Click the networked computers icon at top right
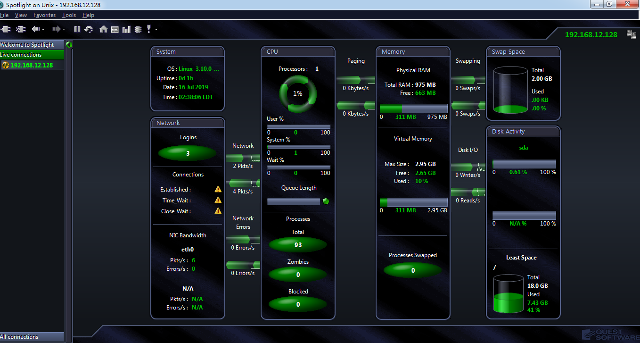The height and width of the screenshot is (343, 640). point(631,33)
